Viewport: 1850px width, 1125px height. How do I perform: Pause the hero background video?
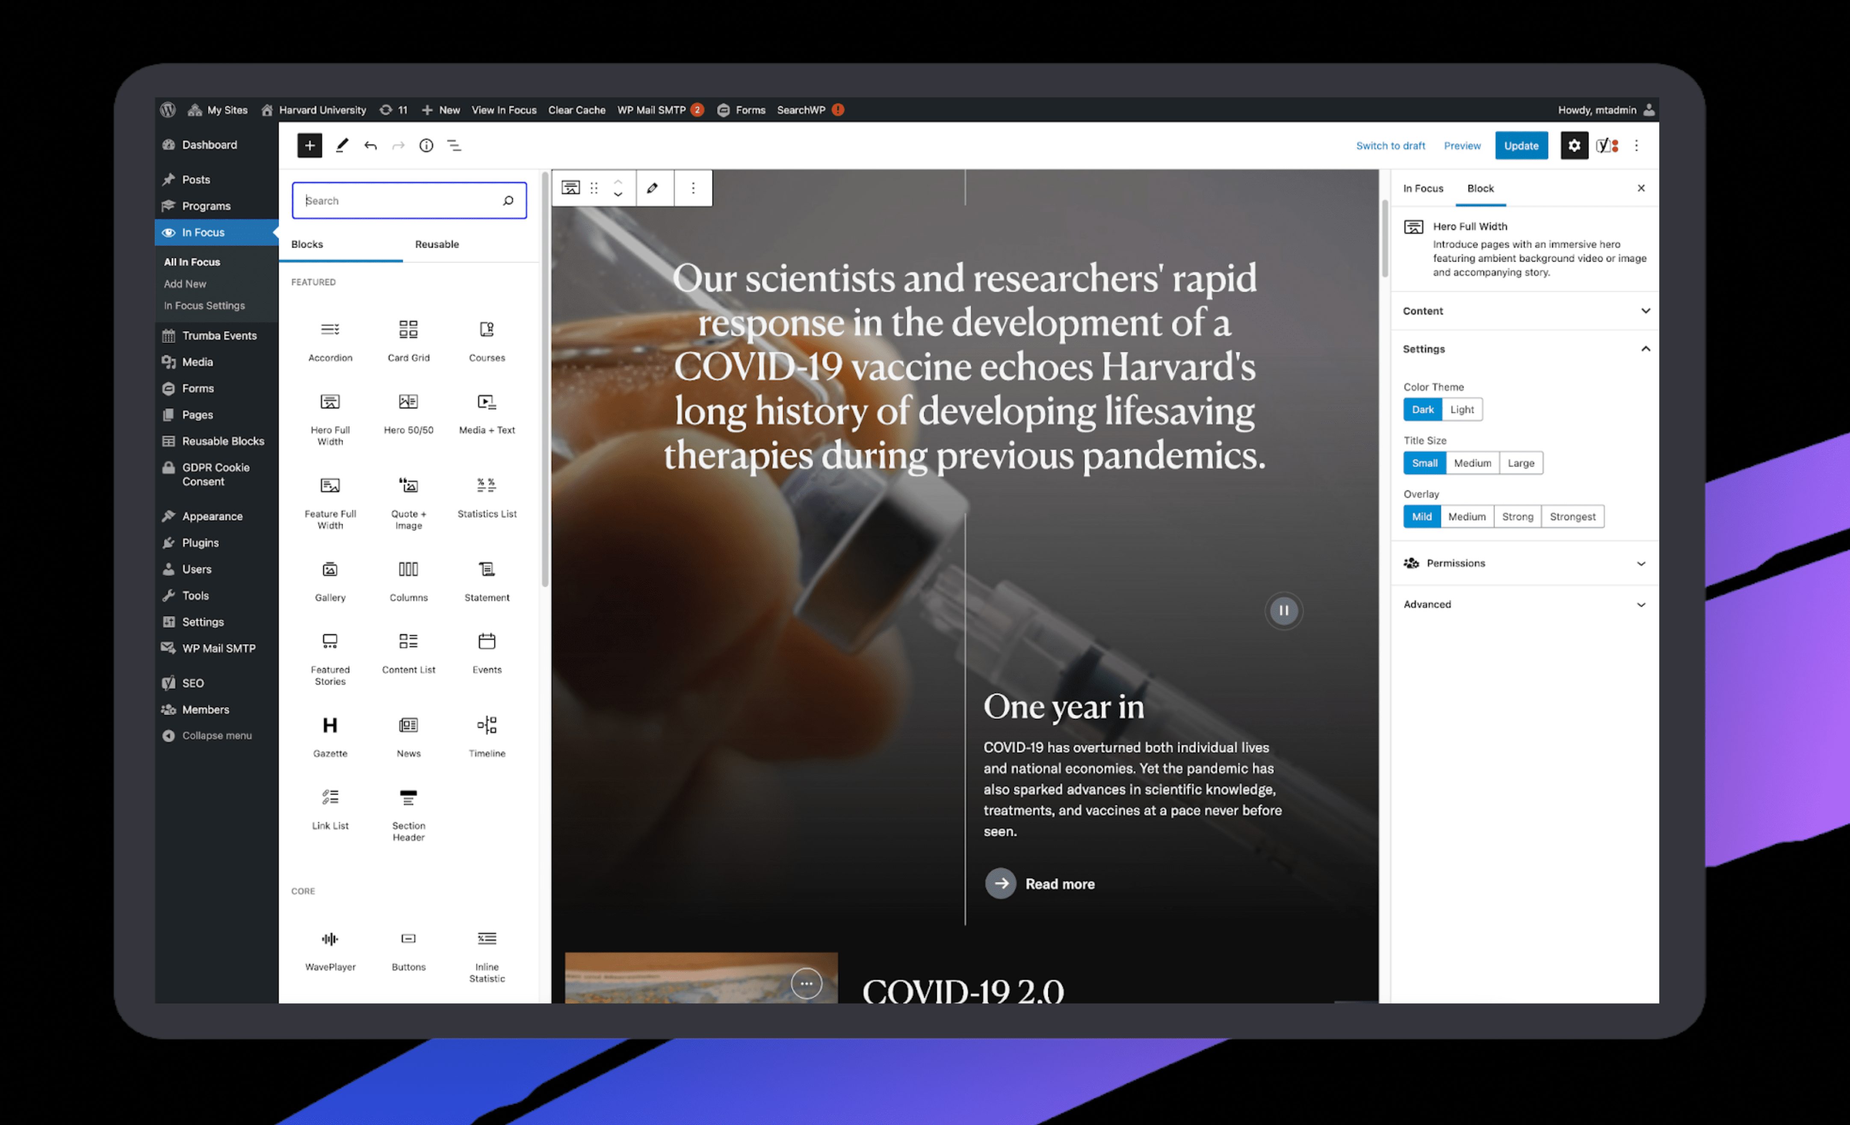(1283, 610)
